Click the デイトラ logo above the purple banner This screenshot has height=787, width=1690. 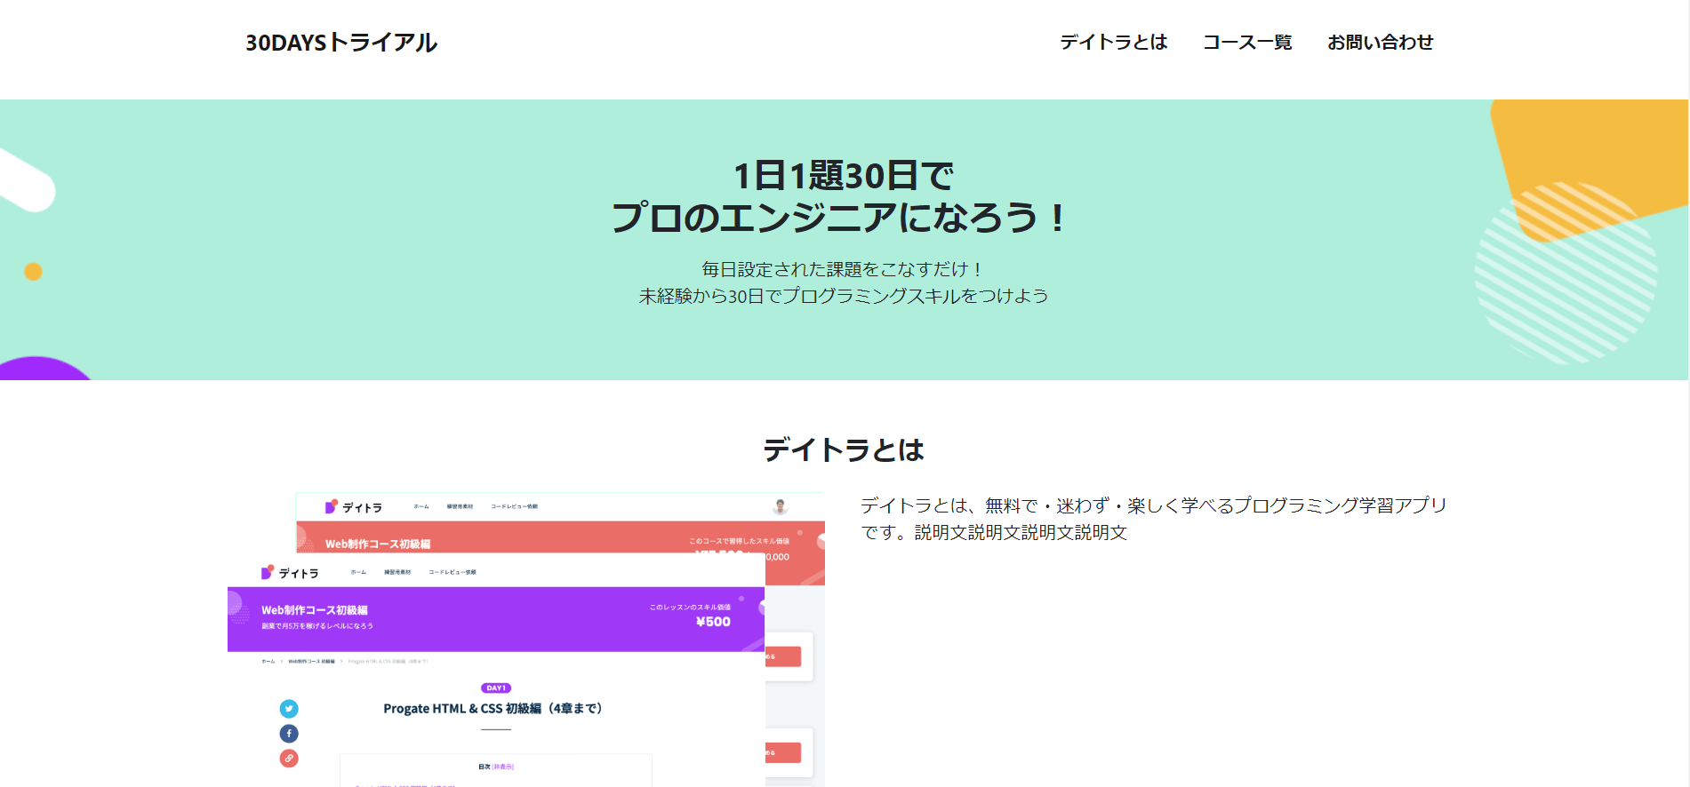point(290,573)
